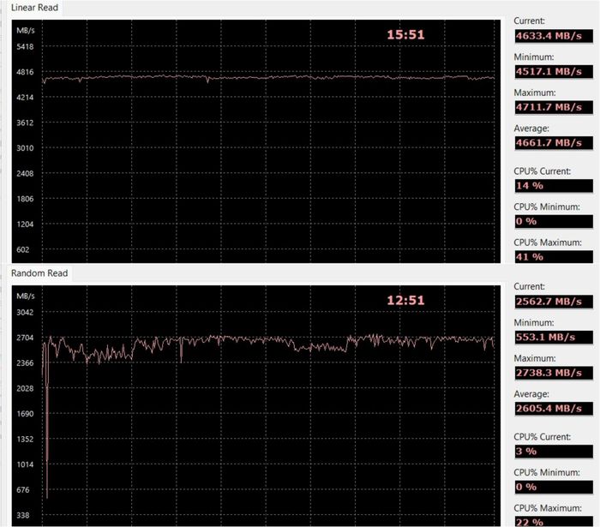Click Random Read CPU% Maximum 22 %

[554, 522]
